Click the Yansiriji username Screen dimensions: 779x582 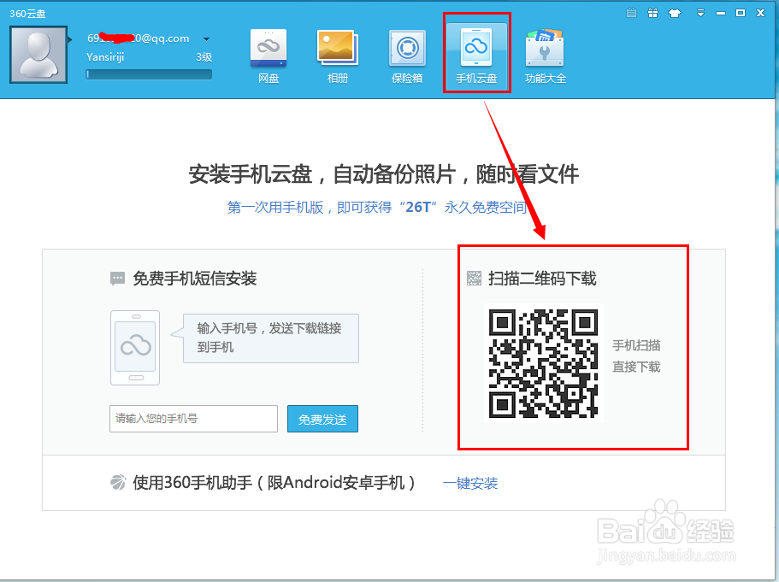click(105, 57)
